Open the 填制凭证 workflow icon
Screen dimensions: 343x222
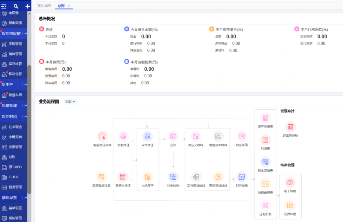(x=123, y=137)
